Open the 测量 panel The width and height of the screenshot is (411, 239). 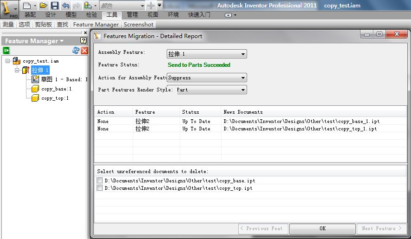point(8,25)
